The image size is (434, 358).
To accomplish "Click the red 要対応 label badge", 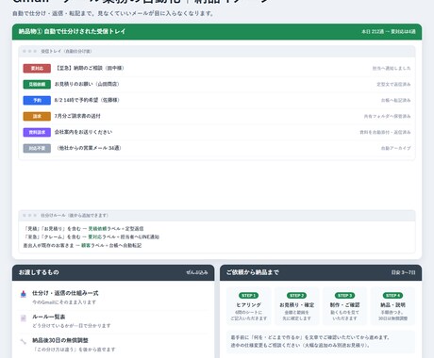I will click(x=37, y=68).
